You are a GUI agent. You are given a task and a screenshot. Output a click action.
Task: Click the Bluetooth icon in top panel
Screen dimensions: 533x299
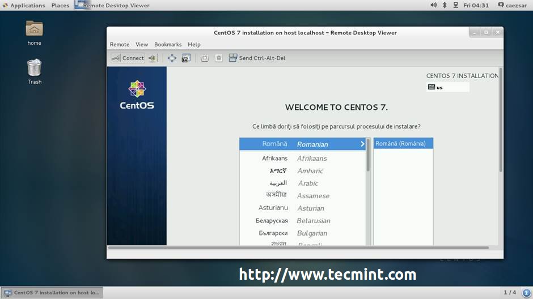[445, 5]
